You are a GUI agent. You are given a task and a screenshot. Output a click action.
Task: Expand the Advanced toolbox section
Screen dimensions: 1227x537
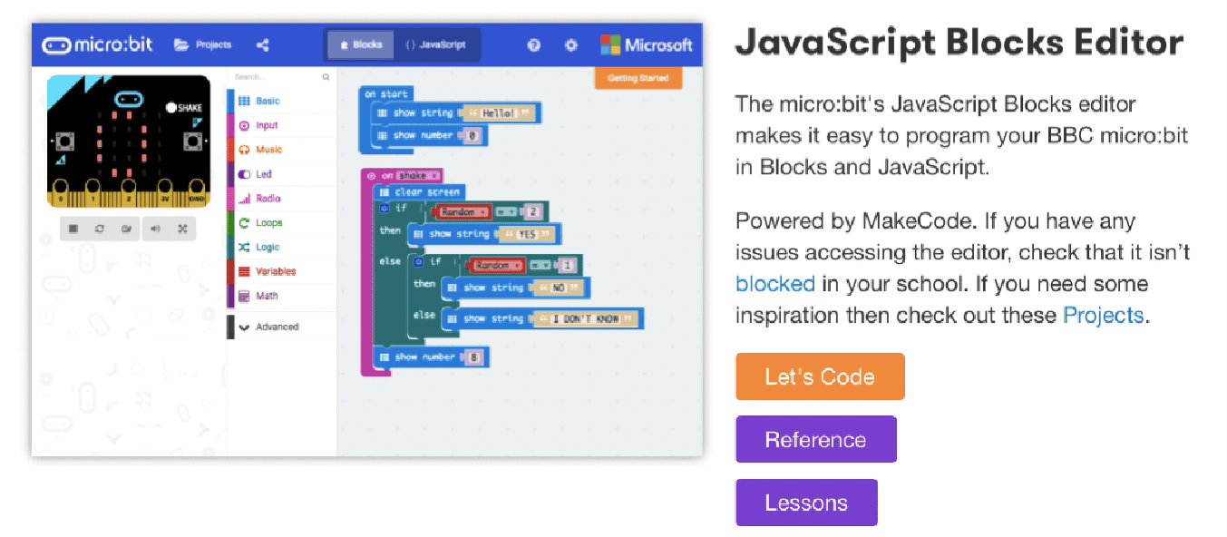(x=281, y=327)
